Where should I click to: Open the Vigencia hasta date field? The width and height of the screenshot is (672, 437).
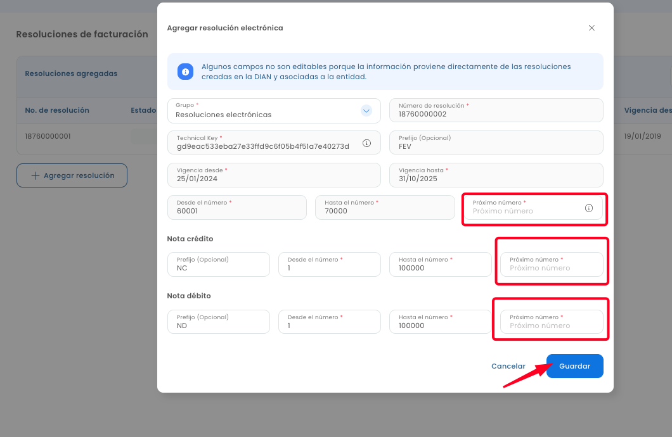496,175
